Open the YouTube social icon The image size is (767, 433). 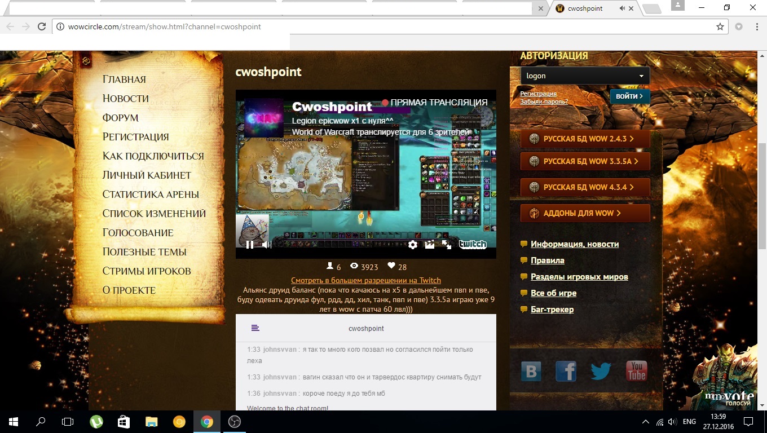tap(636, 372)
